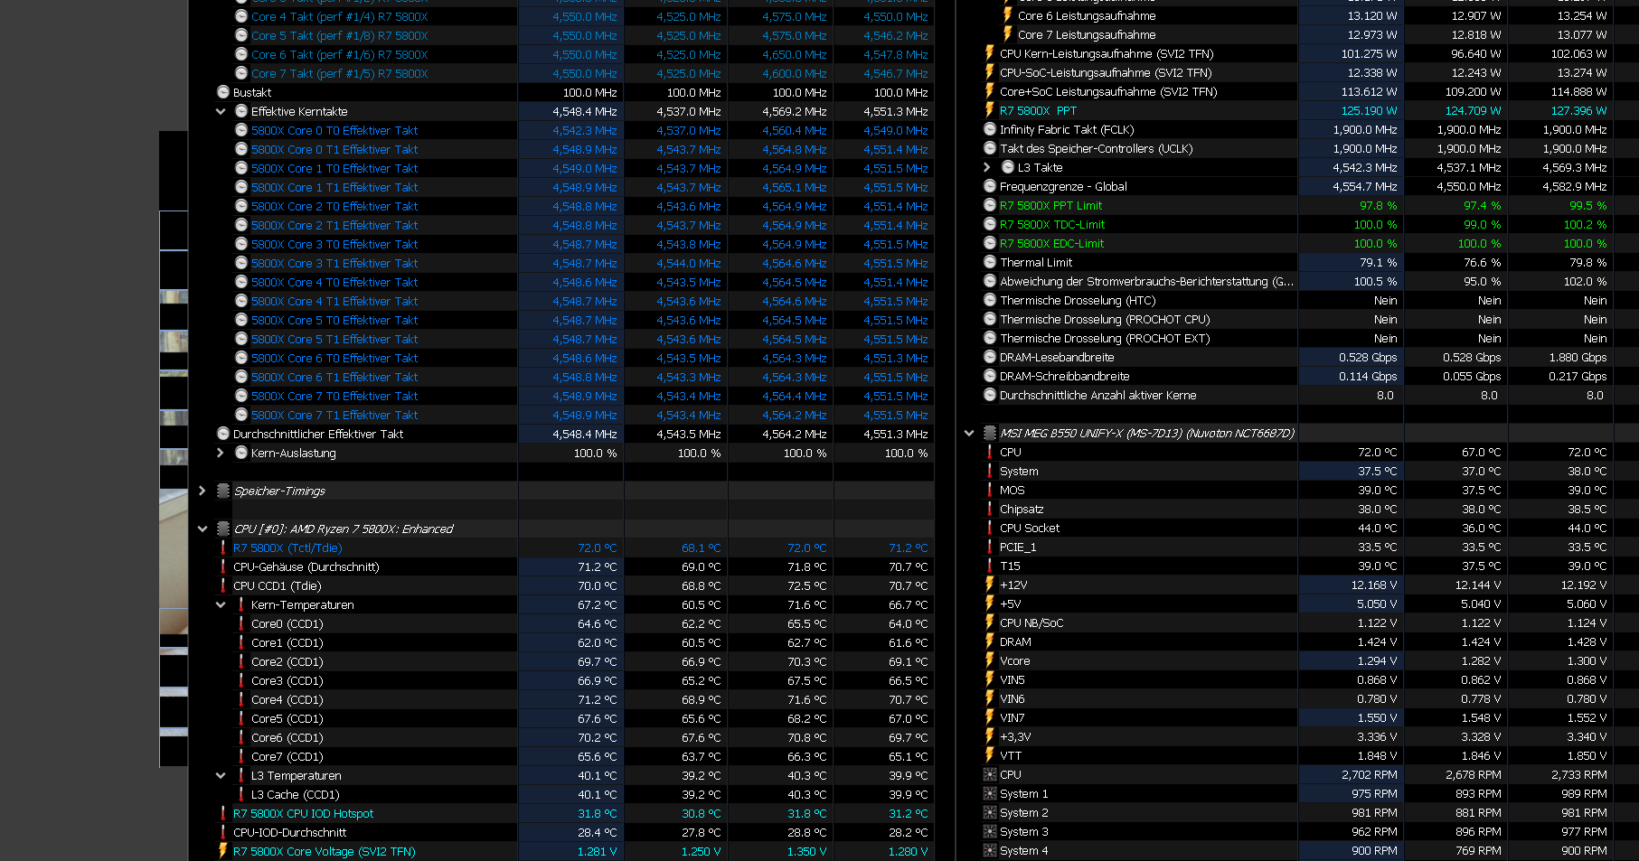
Task: Select Durchschnittliche Anzahl aktiver Kerne row
Action: tap(1297, 395)
